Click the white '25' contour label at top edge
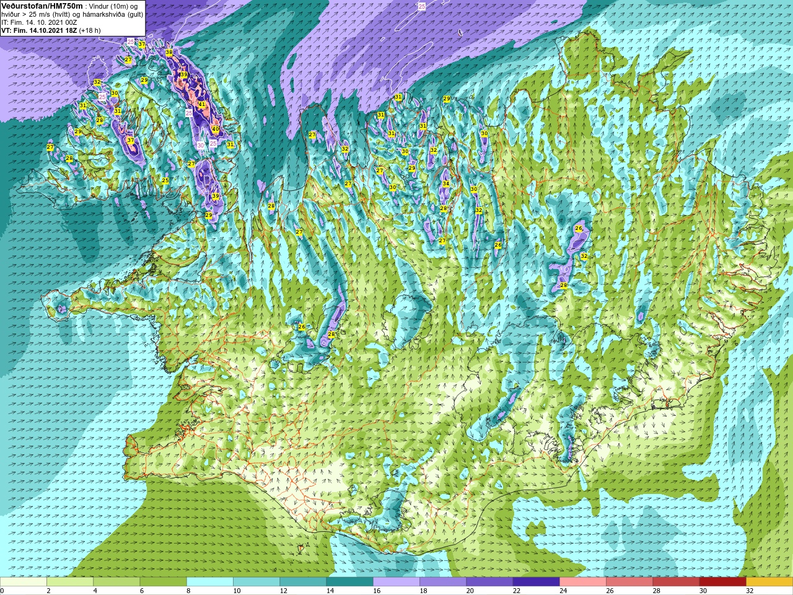Image resolution: width=793 pixels, height=595 pixels. click(422, 6)
